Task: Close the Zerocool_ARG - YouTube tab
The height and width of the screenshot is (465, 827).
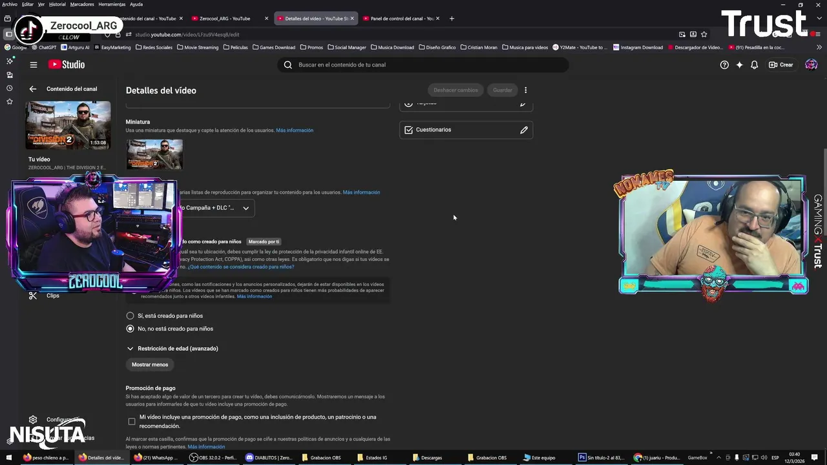Action: (x=266, y=19)
